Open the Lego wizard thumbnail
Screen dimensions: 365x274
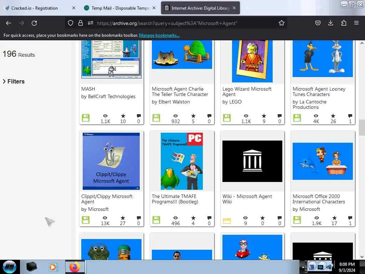coord(252,61)
